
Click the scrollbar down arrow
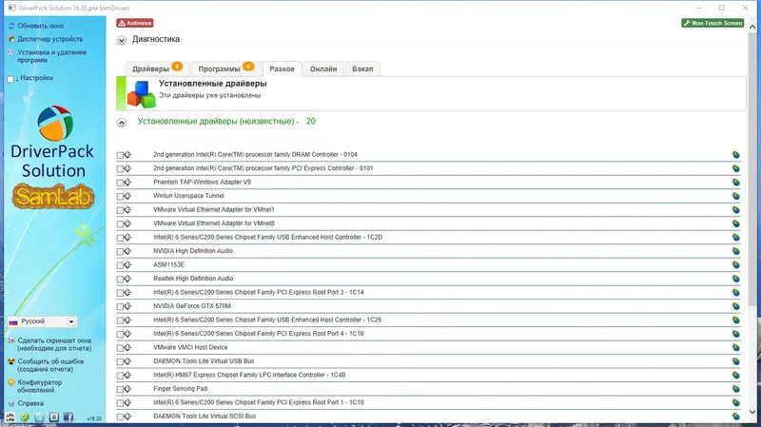(752, 412)
